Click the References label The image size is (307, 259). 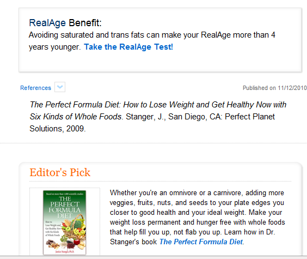coord(35,88)
